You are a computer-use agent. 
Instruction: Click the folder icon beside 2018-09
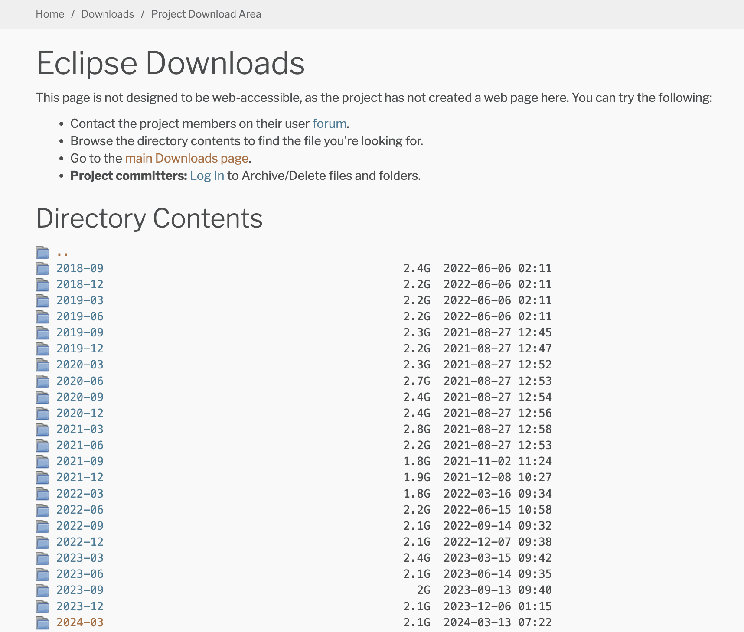[x=42, y=268]
